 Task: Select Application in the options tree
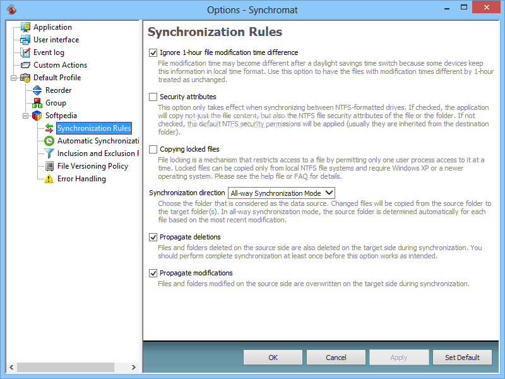[x=52, y=27]
